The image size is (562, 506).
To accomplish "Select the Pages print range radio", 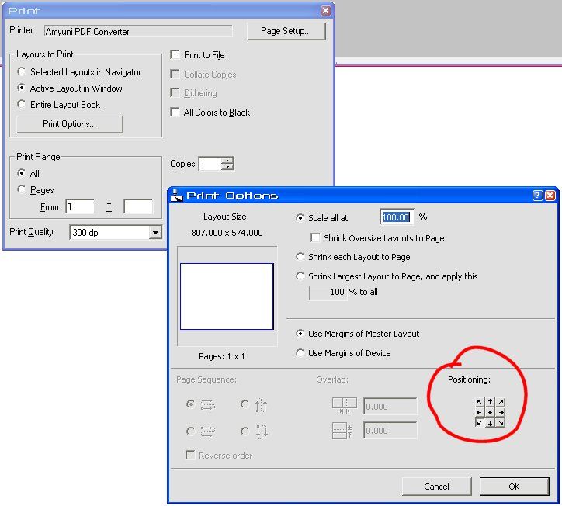I will (22, 189).
